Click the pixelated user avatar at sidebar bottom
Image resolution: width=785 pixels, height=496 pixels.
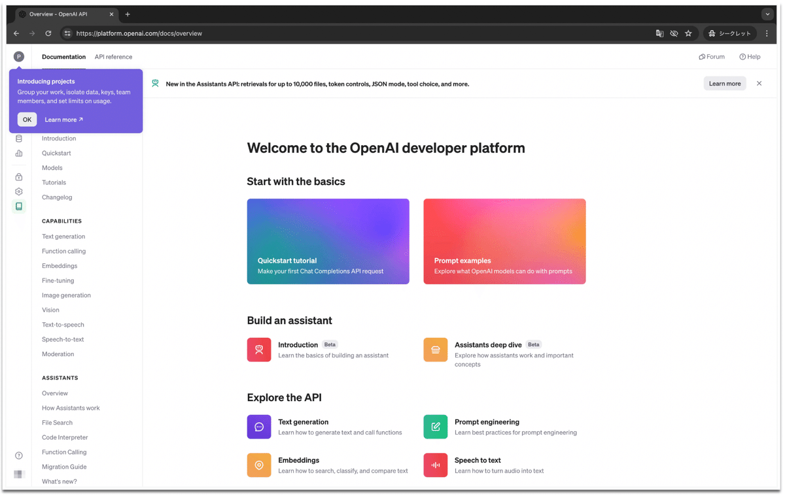tap(19, 474)
